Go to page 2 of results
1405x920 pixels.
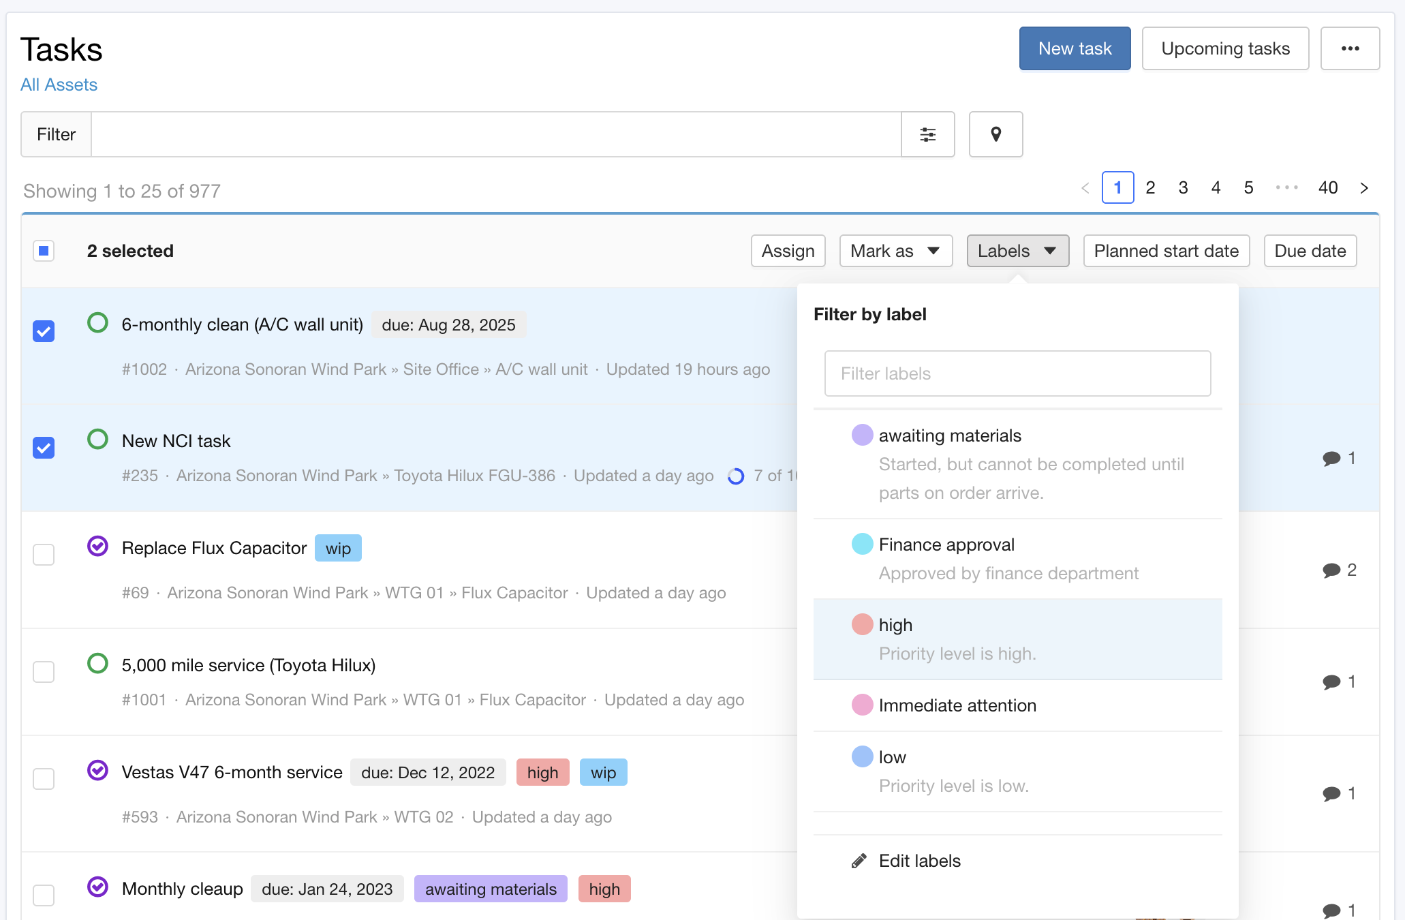point(1150,187)
